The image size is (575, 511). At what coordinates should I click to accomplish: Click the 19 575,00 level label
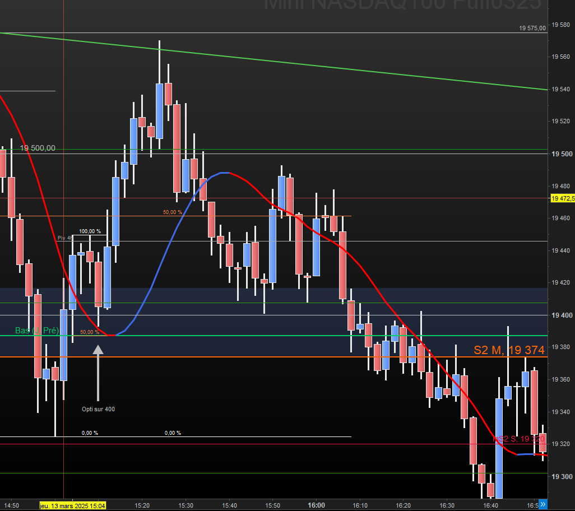point(532,28)
